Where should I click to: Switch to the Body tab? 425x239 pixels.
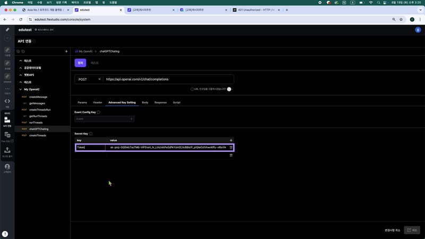pos(145,102)
